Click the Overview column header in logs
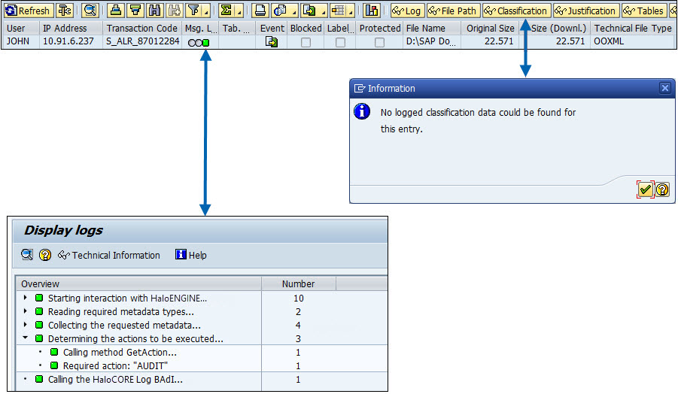The image size is (678, 394). tap(138, 283)
